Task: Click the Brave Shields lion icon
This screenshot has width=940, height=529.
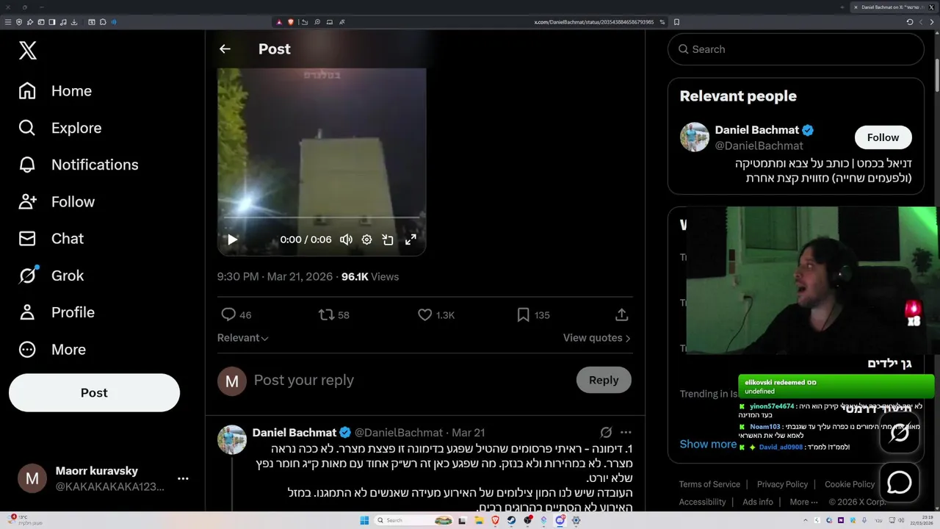Action: (x=291, y=22)
